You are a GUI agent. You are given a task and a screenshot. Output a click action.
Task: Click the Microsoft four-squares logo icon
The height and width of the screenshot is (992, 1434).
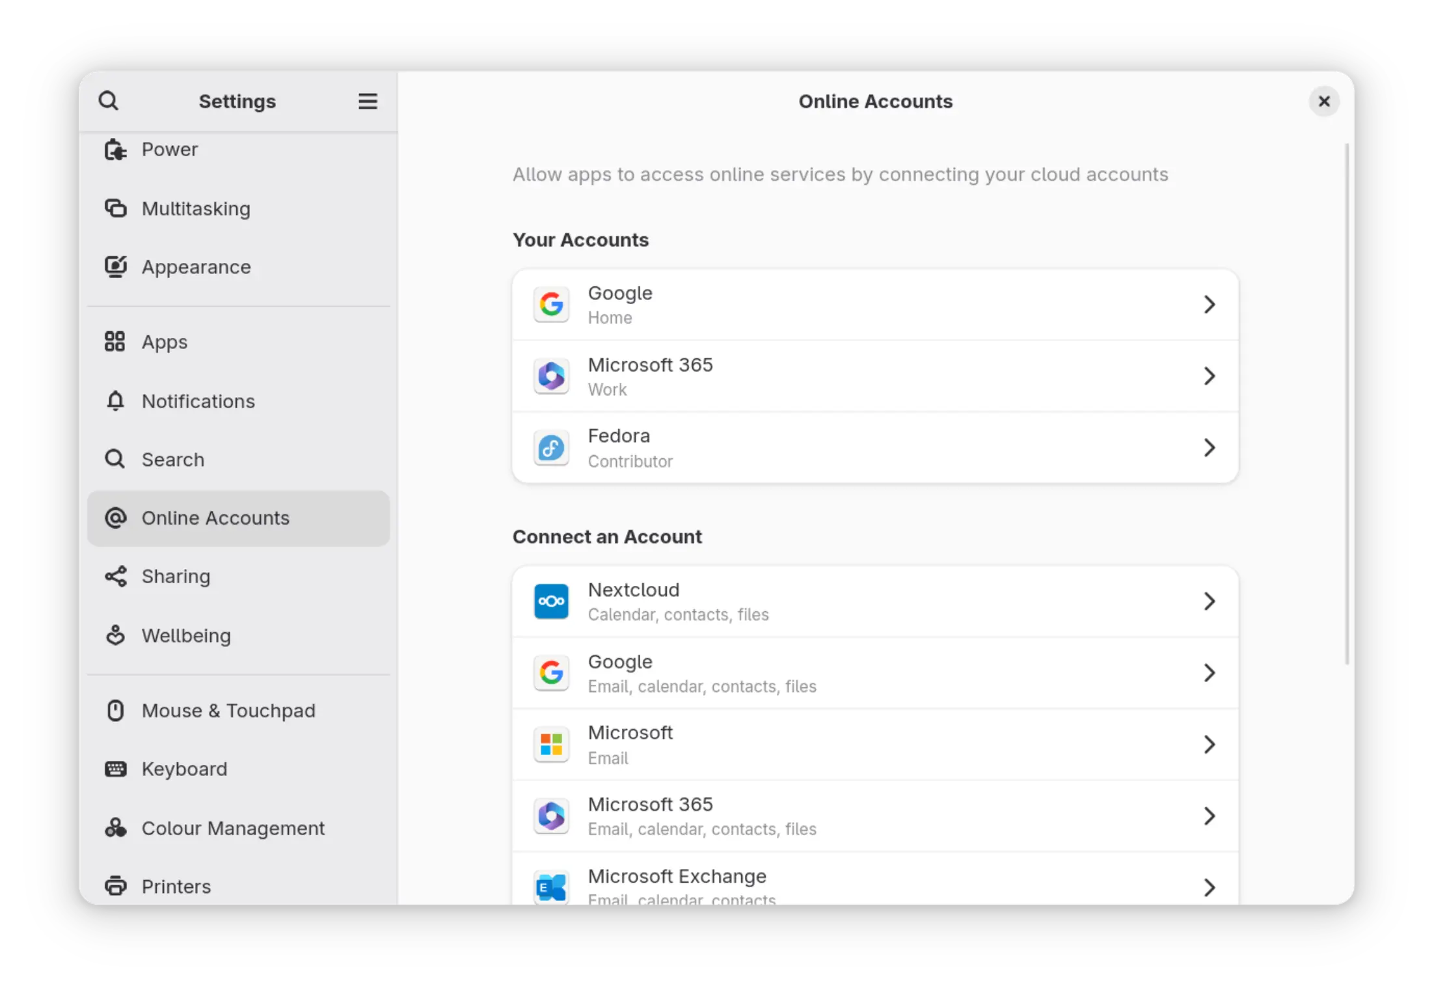point(551,744)
